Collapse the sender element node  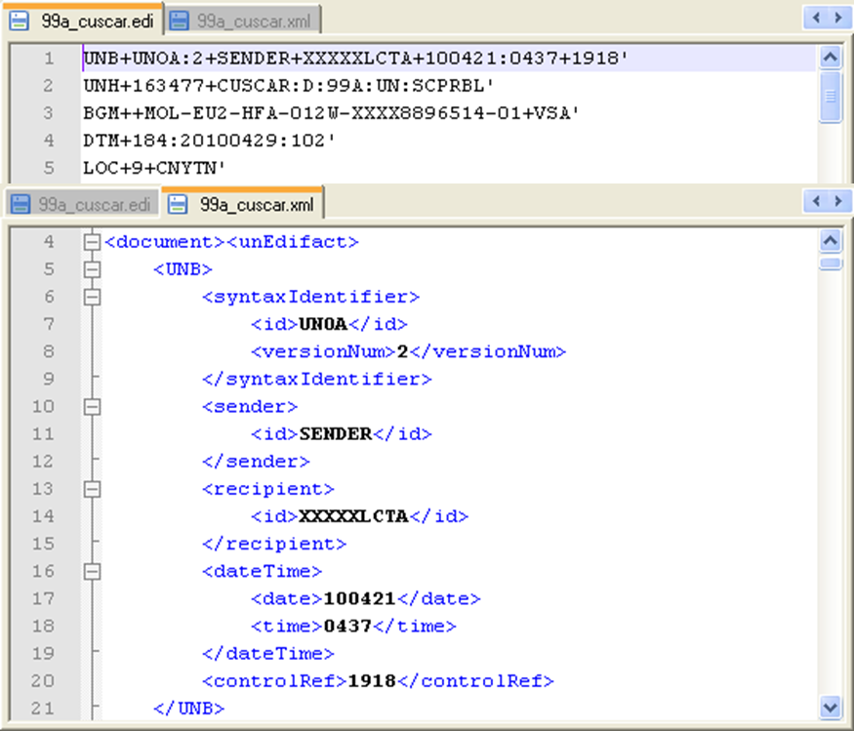tap(91, 407)
